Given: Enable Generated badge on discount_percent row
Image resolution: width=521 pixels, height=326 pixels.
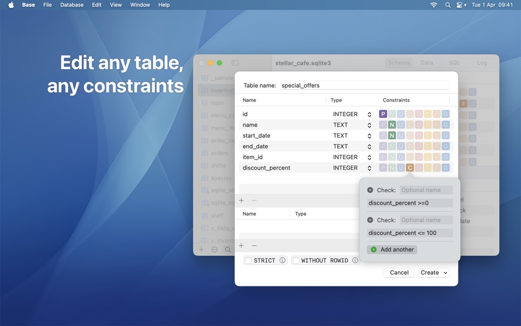Looking at the screenshot, I should 445,167.
